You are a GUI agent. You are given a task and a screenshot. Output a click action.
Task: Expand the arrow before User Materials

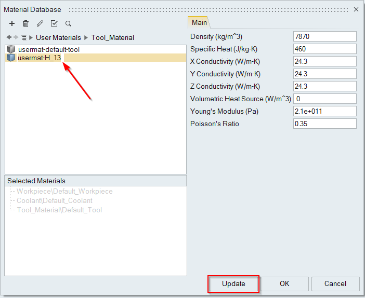coord(31,37)
